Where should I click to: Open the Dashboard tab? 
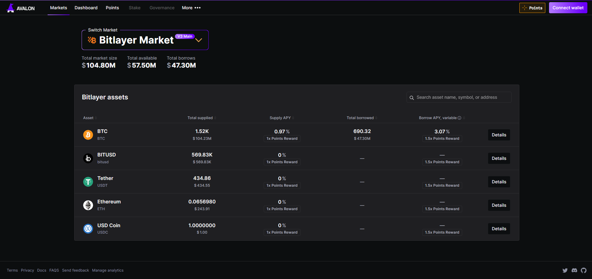pyautogui.click(x=86, y=8)
